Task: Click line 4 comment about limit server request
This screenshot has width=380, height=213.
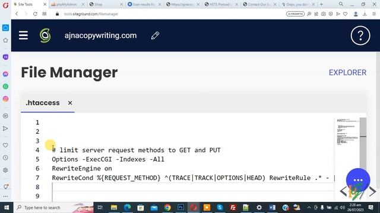Action: (136, 150)
